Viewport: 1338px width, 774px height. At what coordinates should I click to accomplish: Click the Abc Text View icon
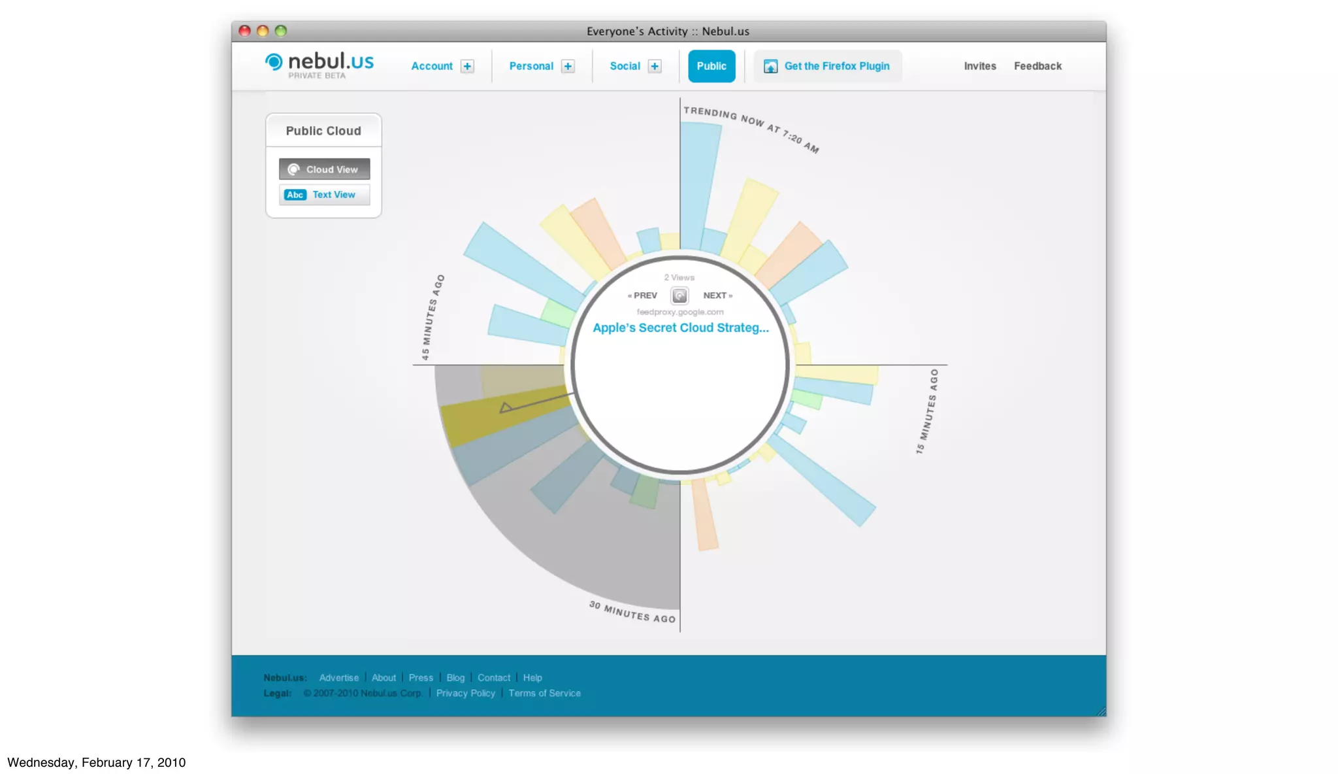pyautogui.click(x=295, y=195)
